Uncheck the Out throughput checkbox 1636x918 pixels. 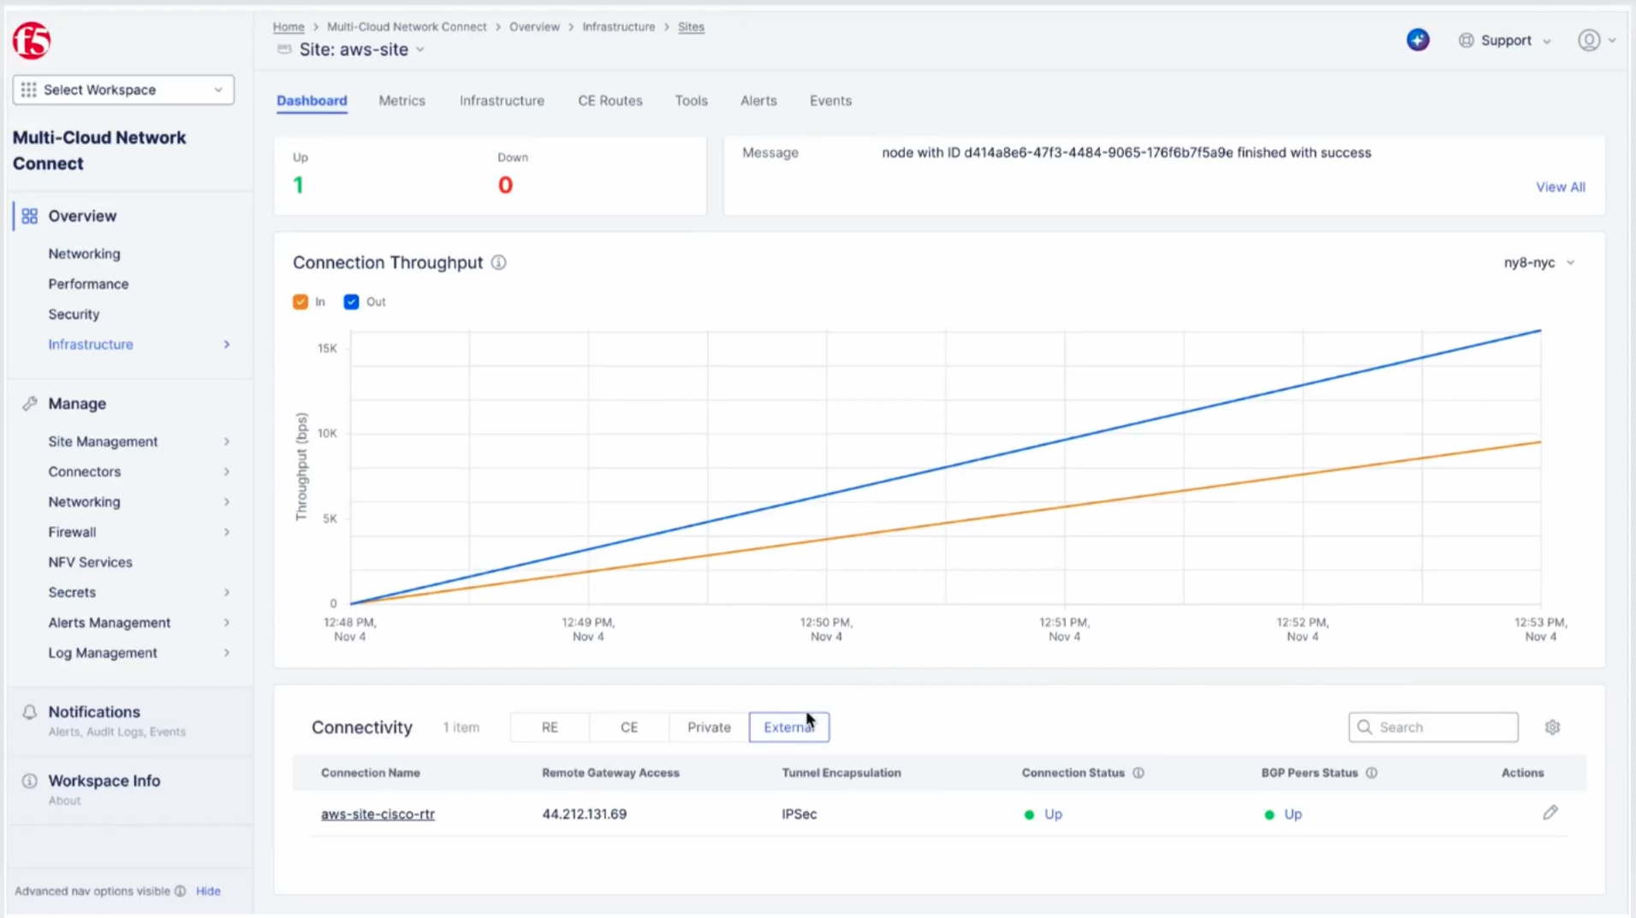pos(351,302)
